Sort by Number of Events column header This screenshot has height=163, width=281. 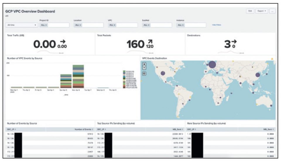pos(84,129)
